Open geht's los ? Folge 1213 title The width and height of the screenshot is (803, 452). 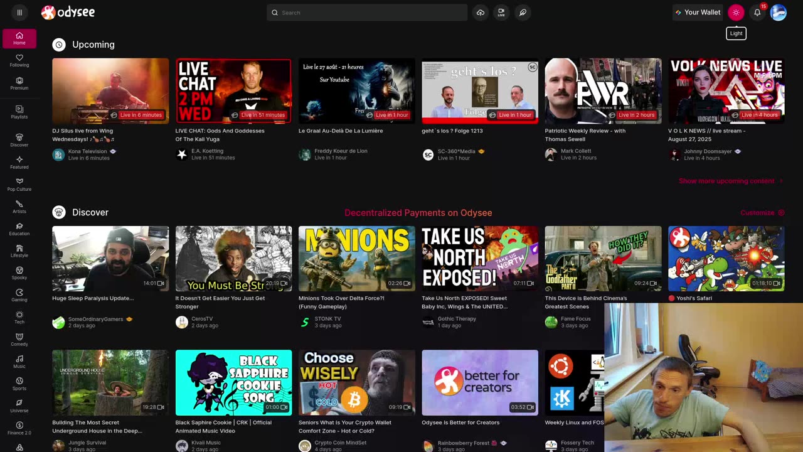452,131
